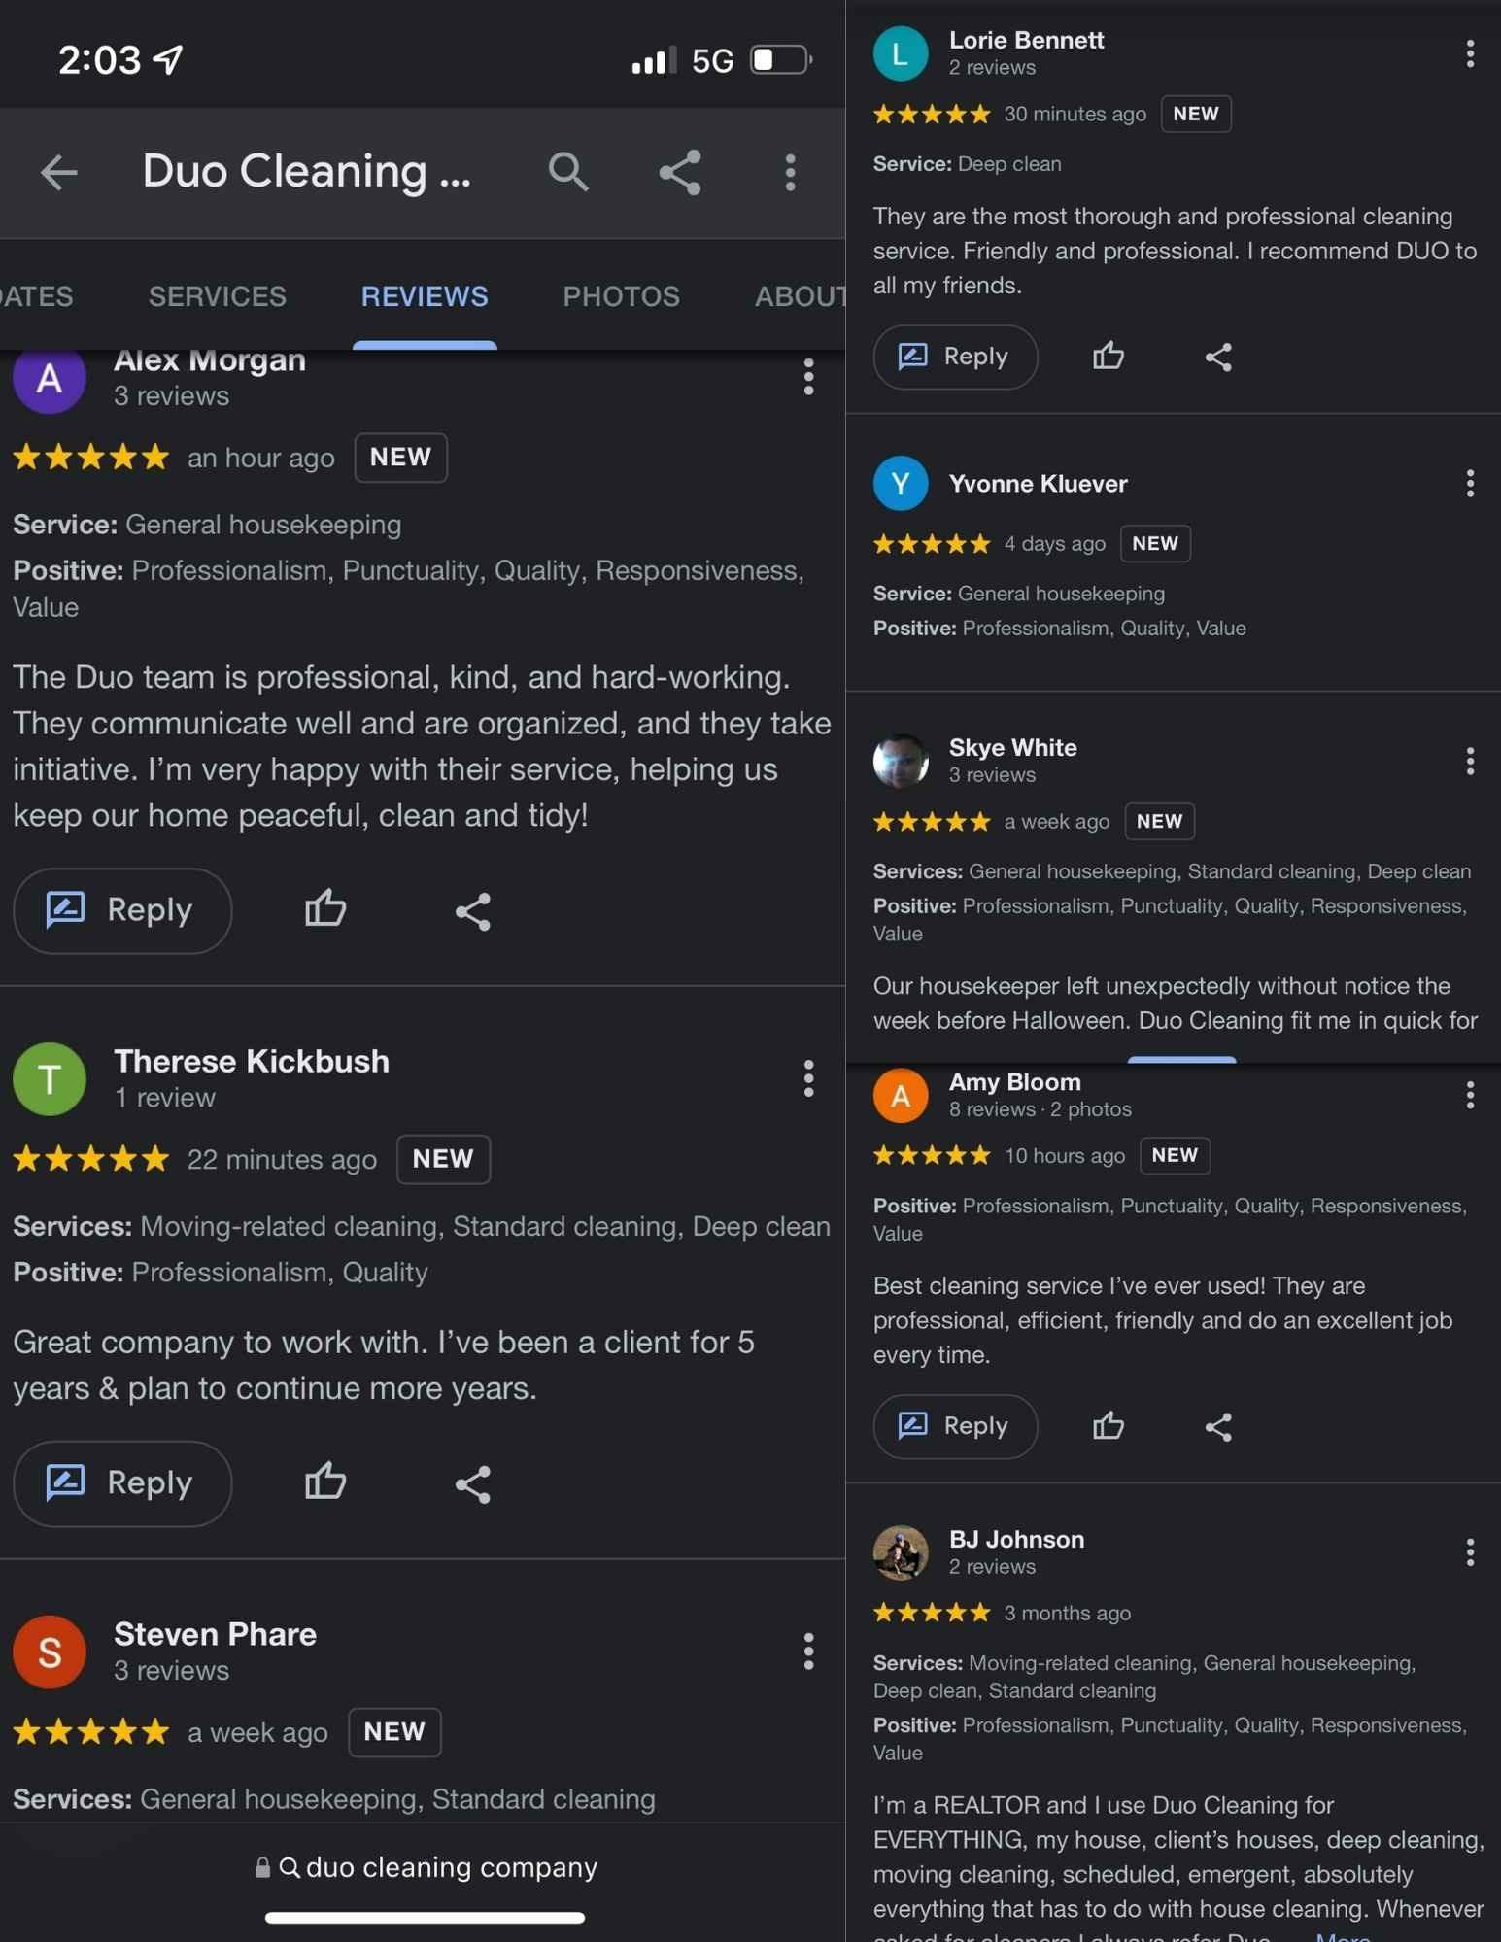Viewport: 1501px width, 1942px height.
Task: Switch to the SERVICES tab
Action: coord(216,296)
